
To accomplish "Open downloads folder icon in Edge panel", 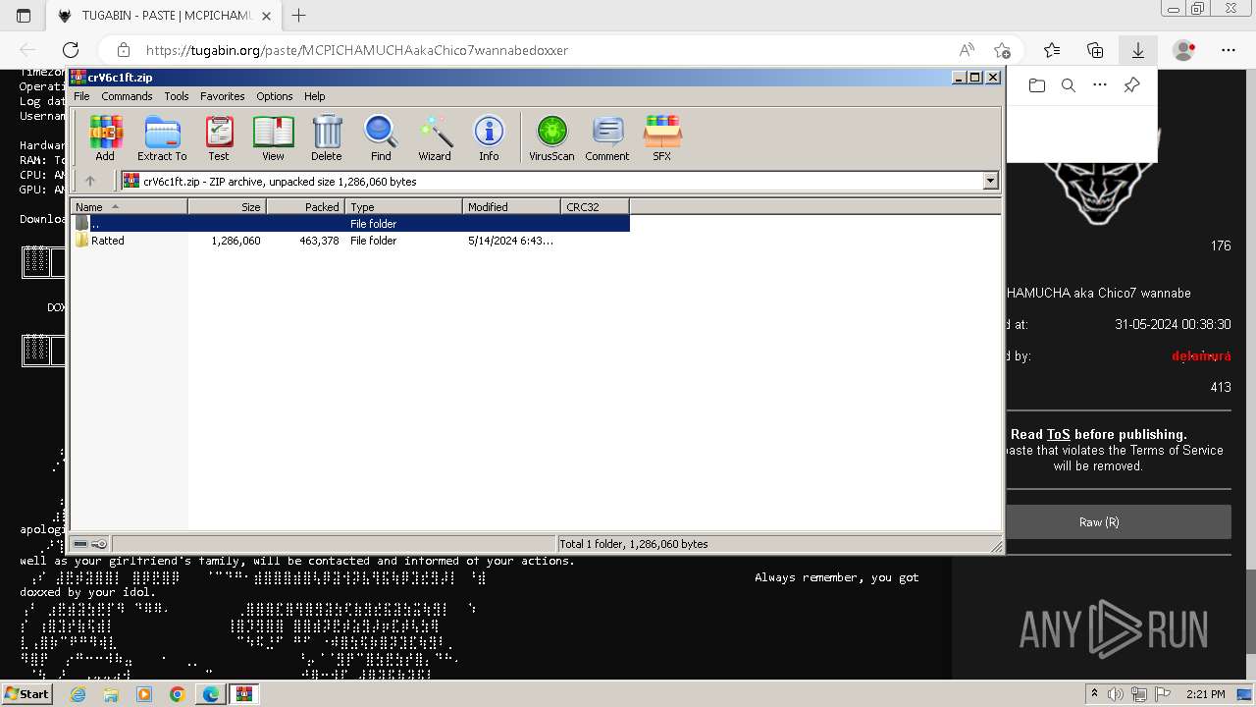I will [1037, 85].
